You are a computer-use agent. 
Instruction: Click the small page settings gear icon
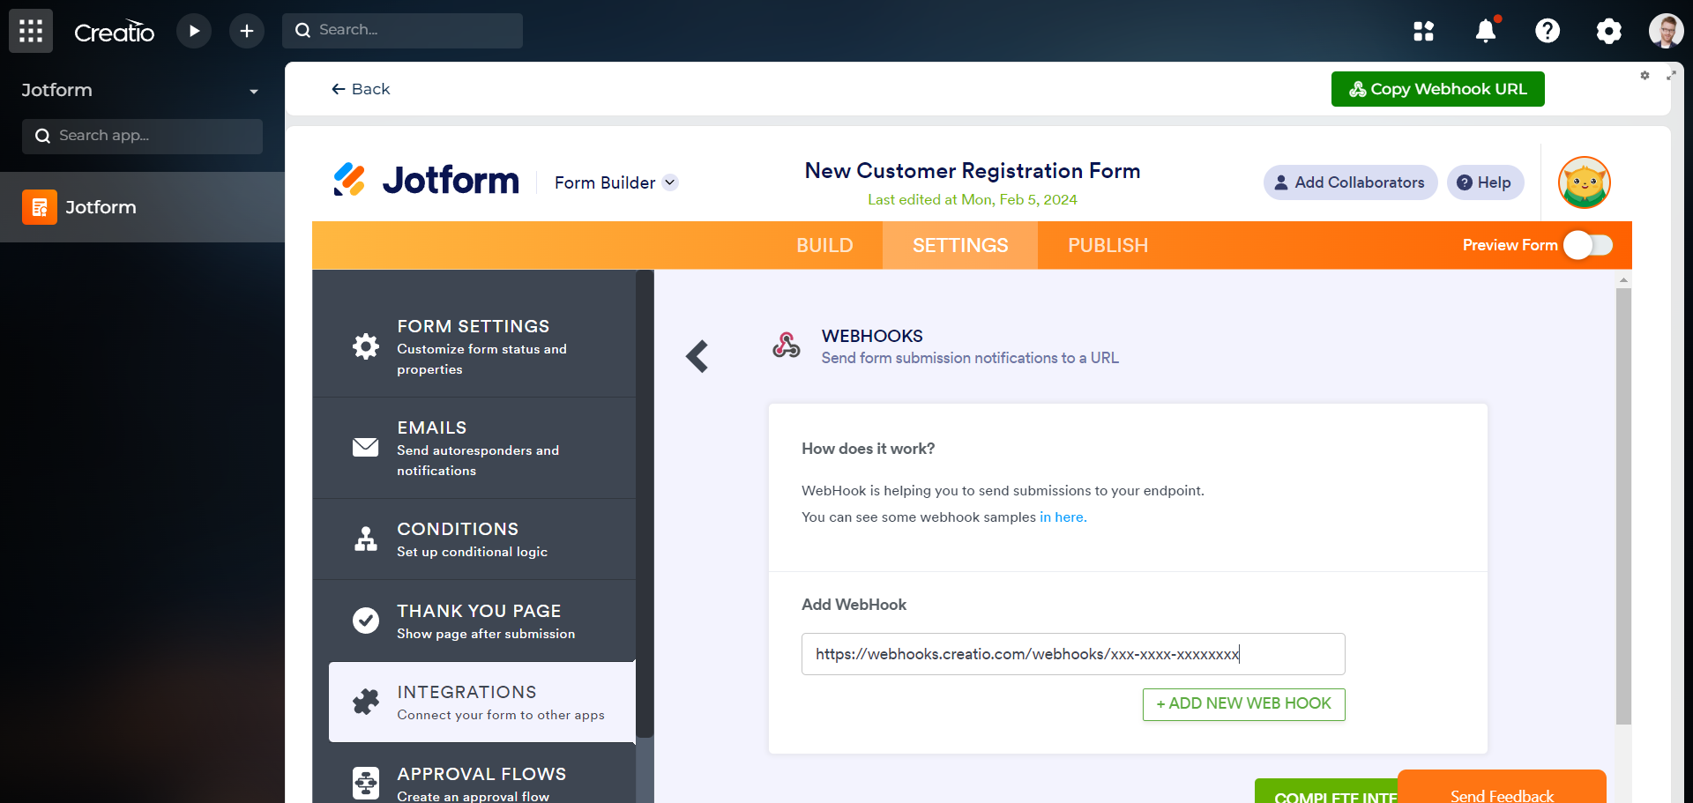pos(1645,76)
